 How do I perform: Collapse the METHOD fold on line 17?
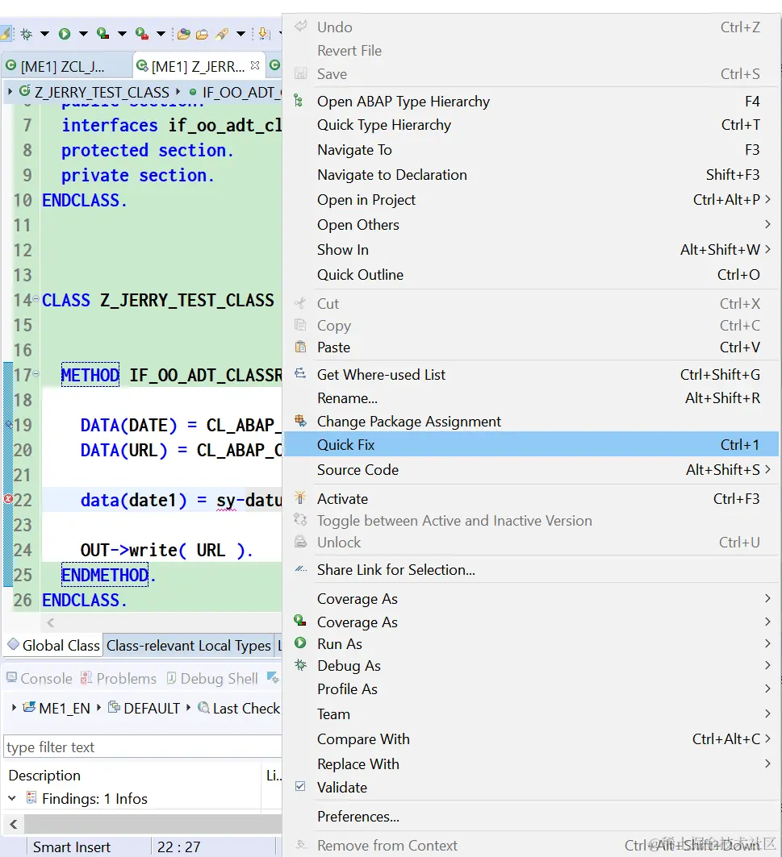(x=36, y=374)
